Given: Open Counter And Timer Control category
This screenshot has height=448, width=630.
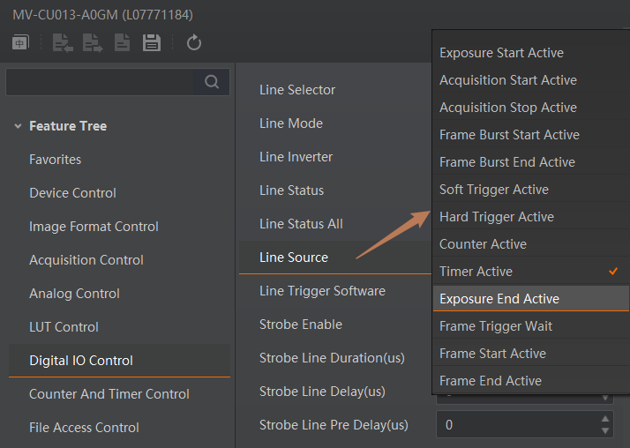Looking at the screenshot, I should 109,394.
